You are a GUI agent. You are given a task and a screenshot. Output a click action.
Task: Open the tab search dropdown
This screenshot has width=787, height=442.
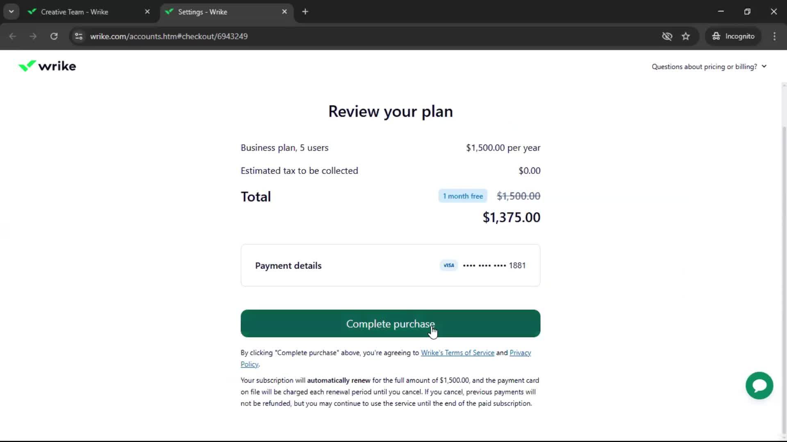tap(11, 12)
